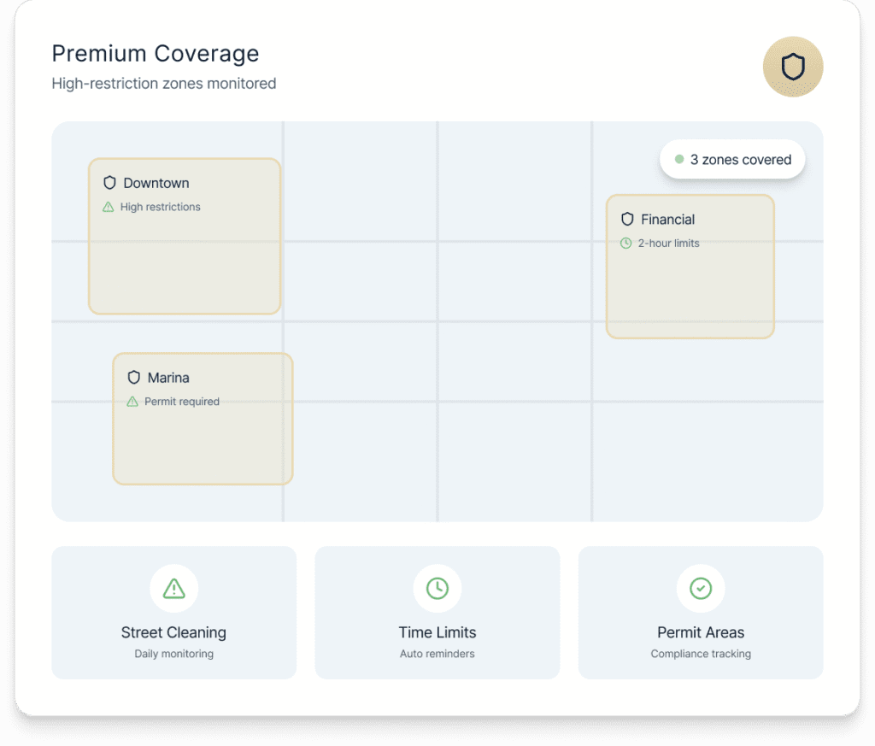The width and height of the screenshot is (875, 746).
Task: Click the 3 zones covered badge
Action: (732, 160)
